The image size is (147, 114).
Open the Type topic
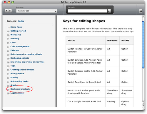pos(13,66)
